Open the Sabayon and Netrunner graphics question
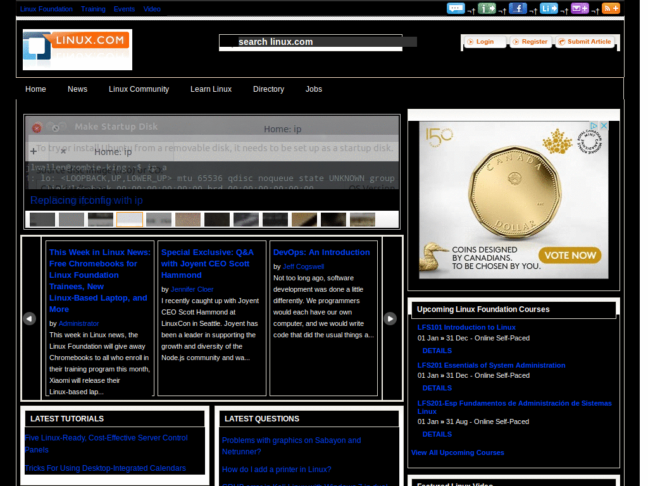This screenshot has width=648, height=486. click(291, 446)
